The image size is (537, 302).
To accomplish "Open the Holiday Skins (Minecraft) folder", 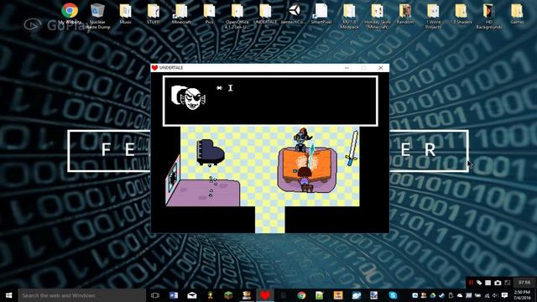I will [x=377, y=15].
